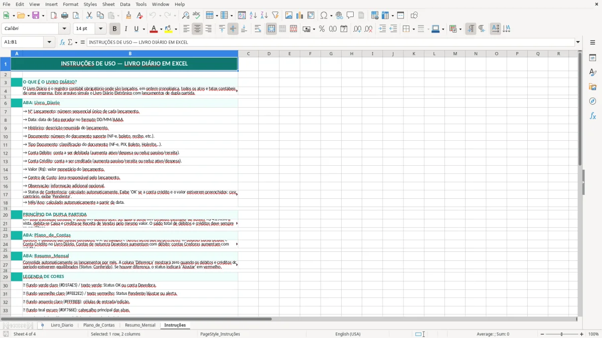Click the Background Color highlight swatch
The height and width of the screenshot is (338, 602).
point(168,29)
